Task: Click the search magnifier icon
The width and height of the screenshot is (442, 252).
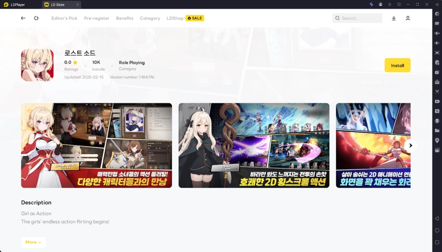Action: (337, 18)
